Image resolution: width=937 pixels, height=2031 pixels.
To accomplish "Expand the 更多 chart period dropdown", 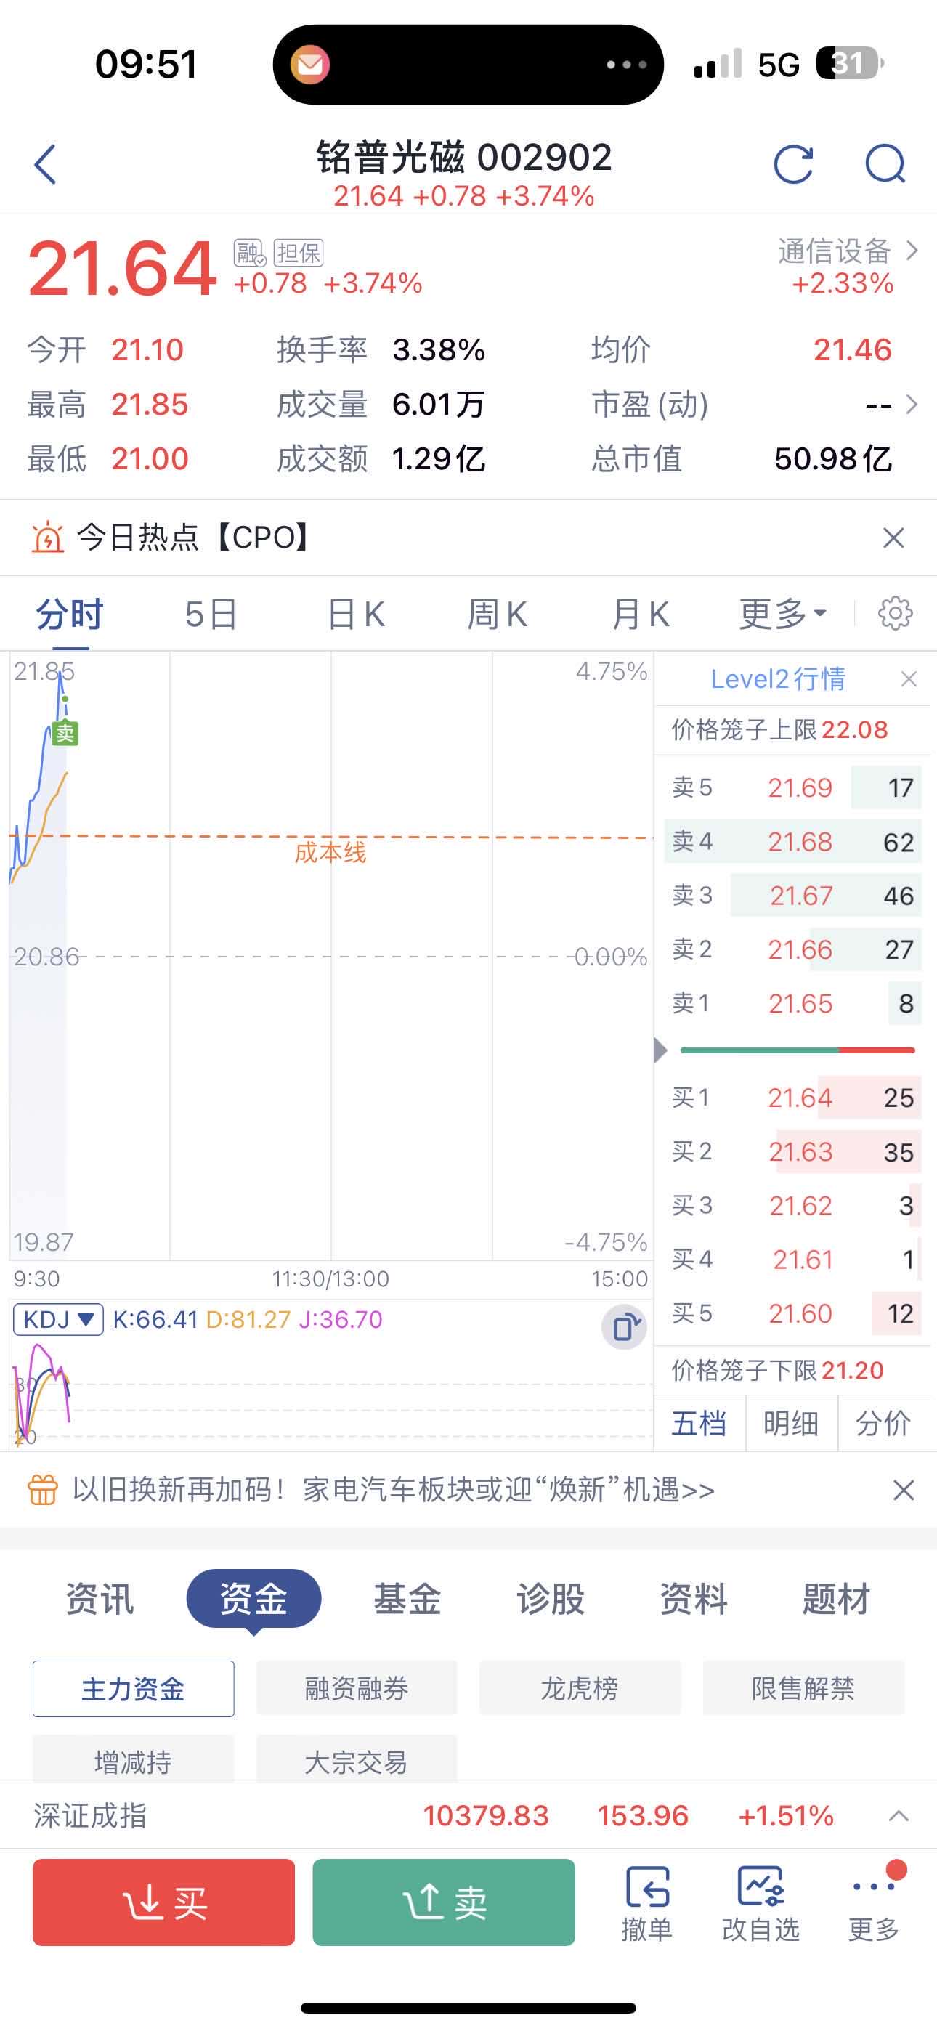I will coord(782,613).
